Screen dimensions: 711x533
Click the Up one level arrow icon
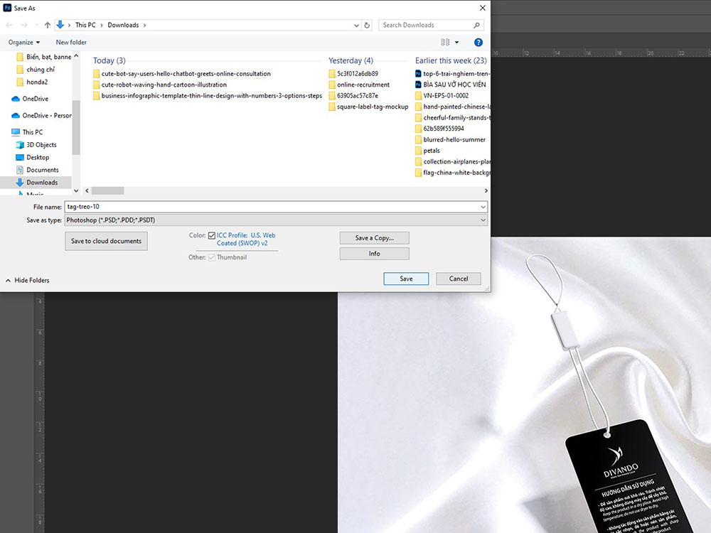pyautogui.click(x=48, y=25)
